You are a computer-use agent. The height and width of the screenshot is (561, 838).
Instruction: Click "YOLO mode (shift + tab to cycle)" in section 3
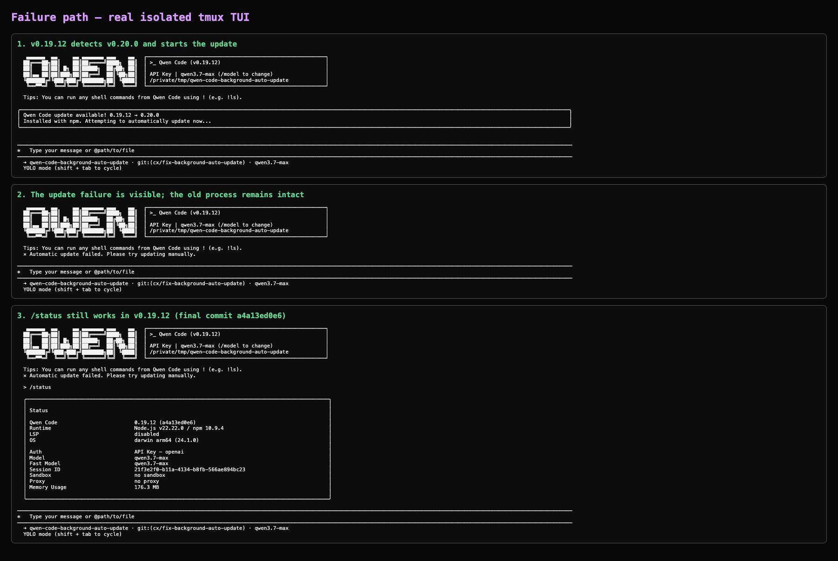pyautogui.click(x=73, y=534)
